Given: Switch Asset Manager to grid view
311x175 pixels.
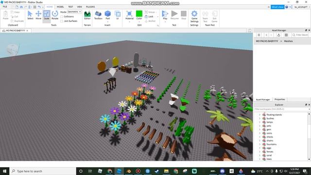Looking at the screenshot, I should (x=286, y=35).
